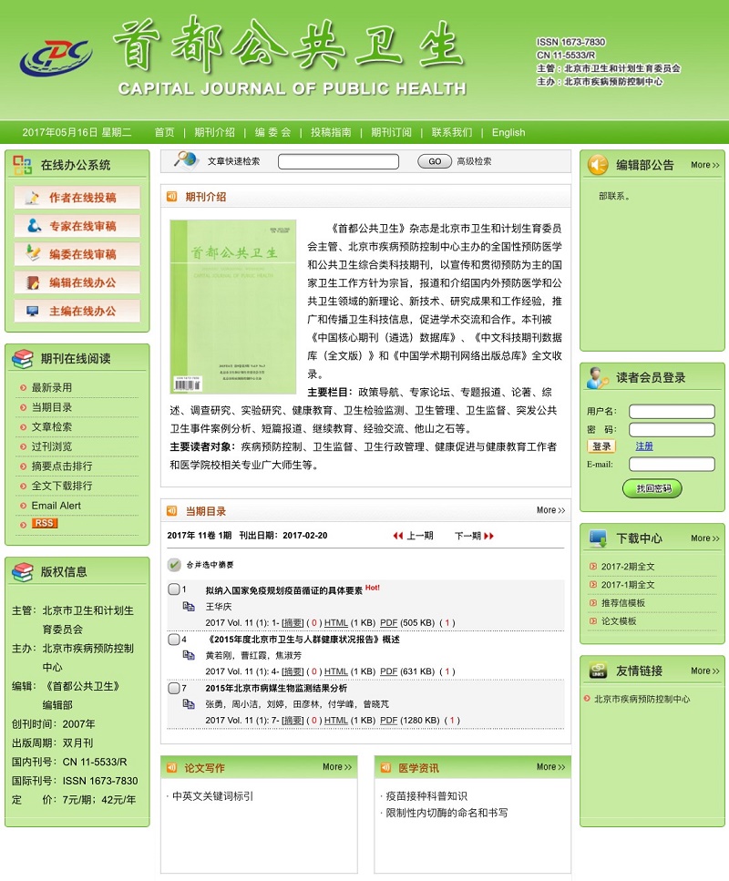Open the 投稿指南 navigation menu item
Viewport: 729px width, 881px height.
point(331,132)
